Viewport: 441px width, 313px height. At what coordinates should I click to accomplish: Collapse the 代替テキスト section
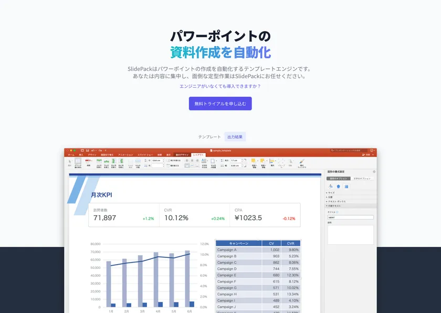pos(333,206)
